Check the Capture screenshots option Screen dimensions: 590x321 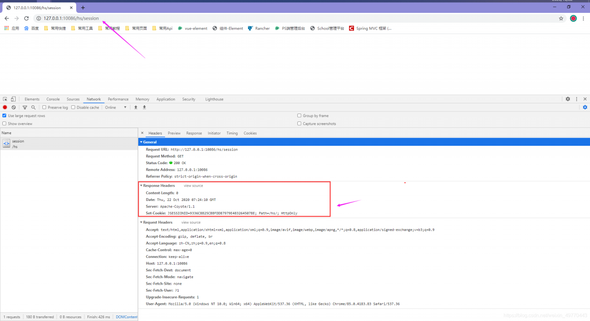coord(299,124)
